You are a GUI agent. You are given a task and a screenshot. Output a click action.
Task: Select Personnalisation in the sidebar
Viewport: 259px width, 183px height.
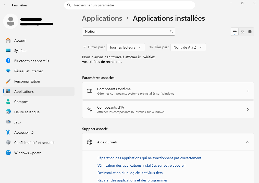tap(27, 81)
